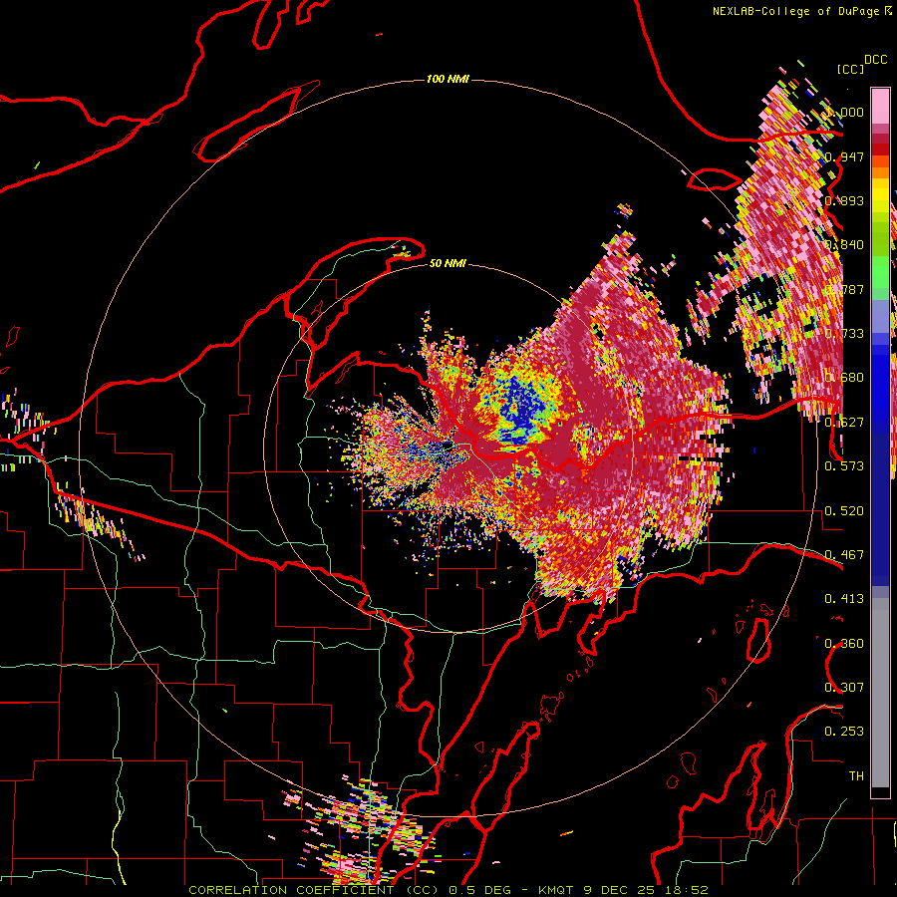Click the 50 NMI range ring label

(x=448, y=263)
